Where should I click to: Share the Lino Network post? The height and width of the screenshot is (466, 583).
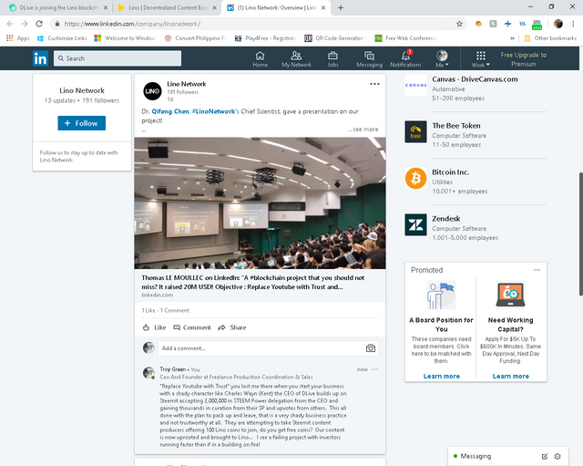(232, 327)
